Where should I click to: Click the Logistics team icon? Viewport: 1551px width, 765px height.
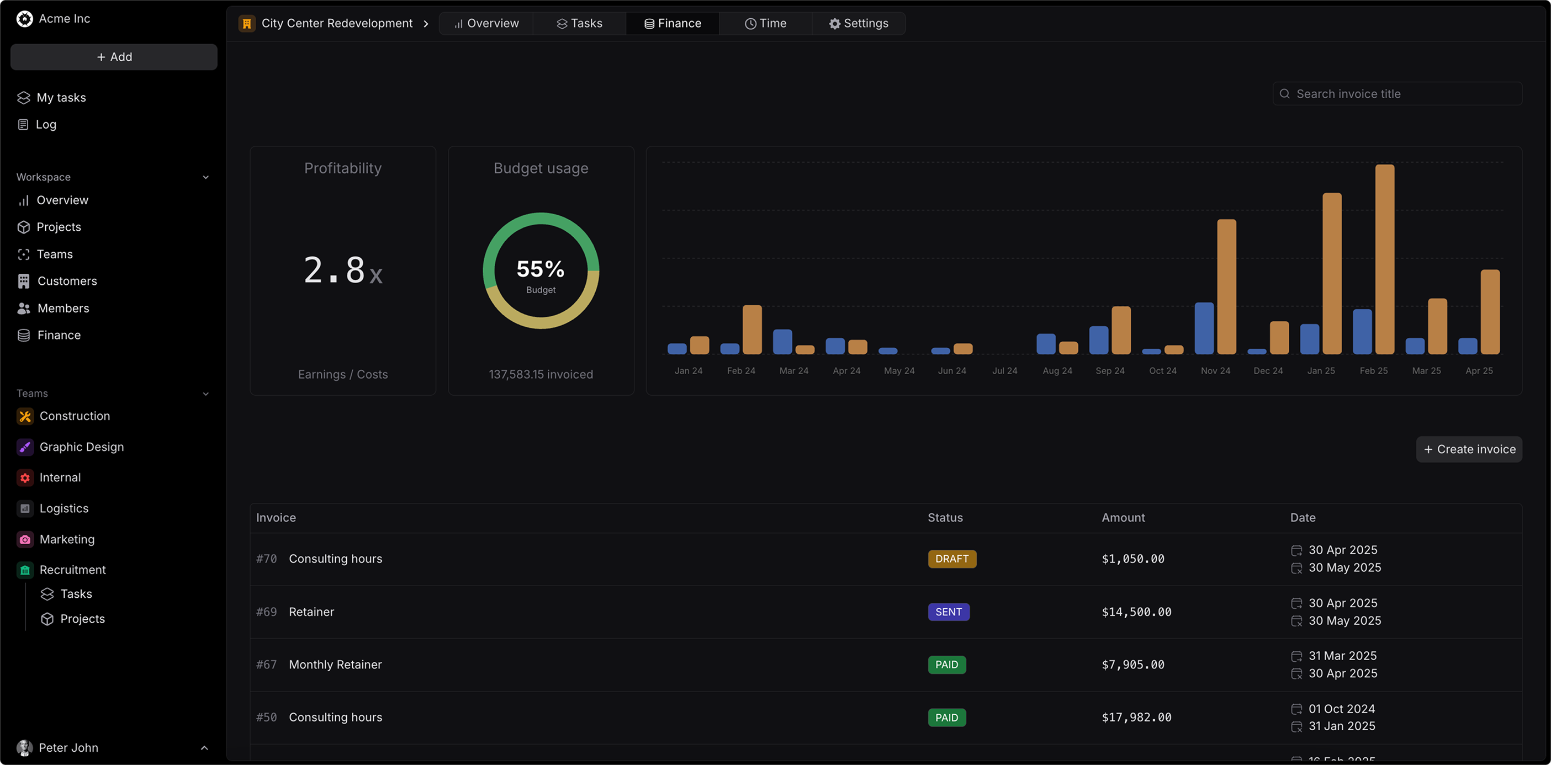click(25, 508)
